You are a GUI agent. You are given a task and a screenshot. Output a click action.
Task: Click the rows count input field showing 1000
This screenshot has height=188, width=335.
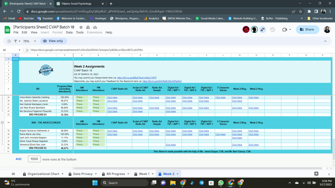click(34, 159)
